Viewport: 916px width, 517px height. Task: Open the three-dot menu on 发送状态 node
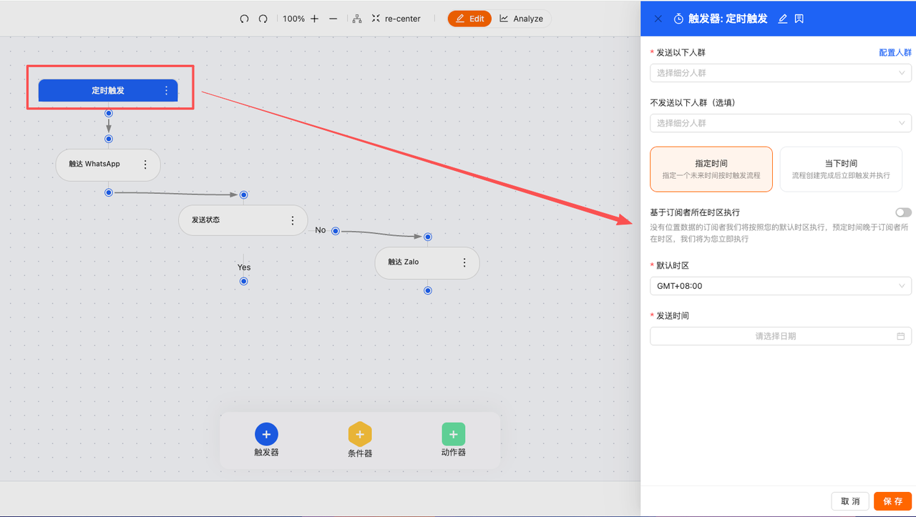(x=292, y=220)
